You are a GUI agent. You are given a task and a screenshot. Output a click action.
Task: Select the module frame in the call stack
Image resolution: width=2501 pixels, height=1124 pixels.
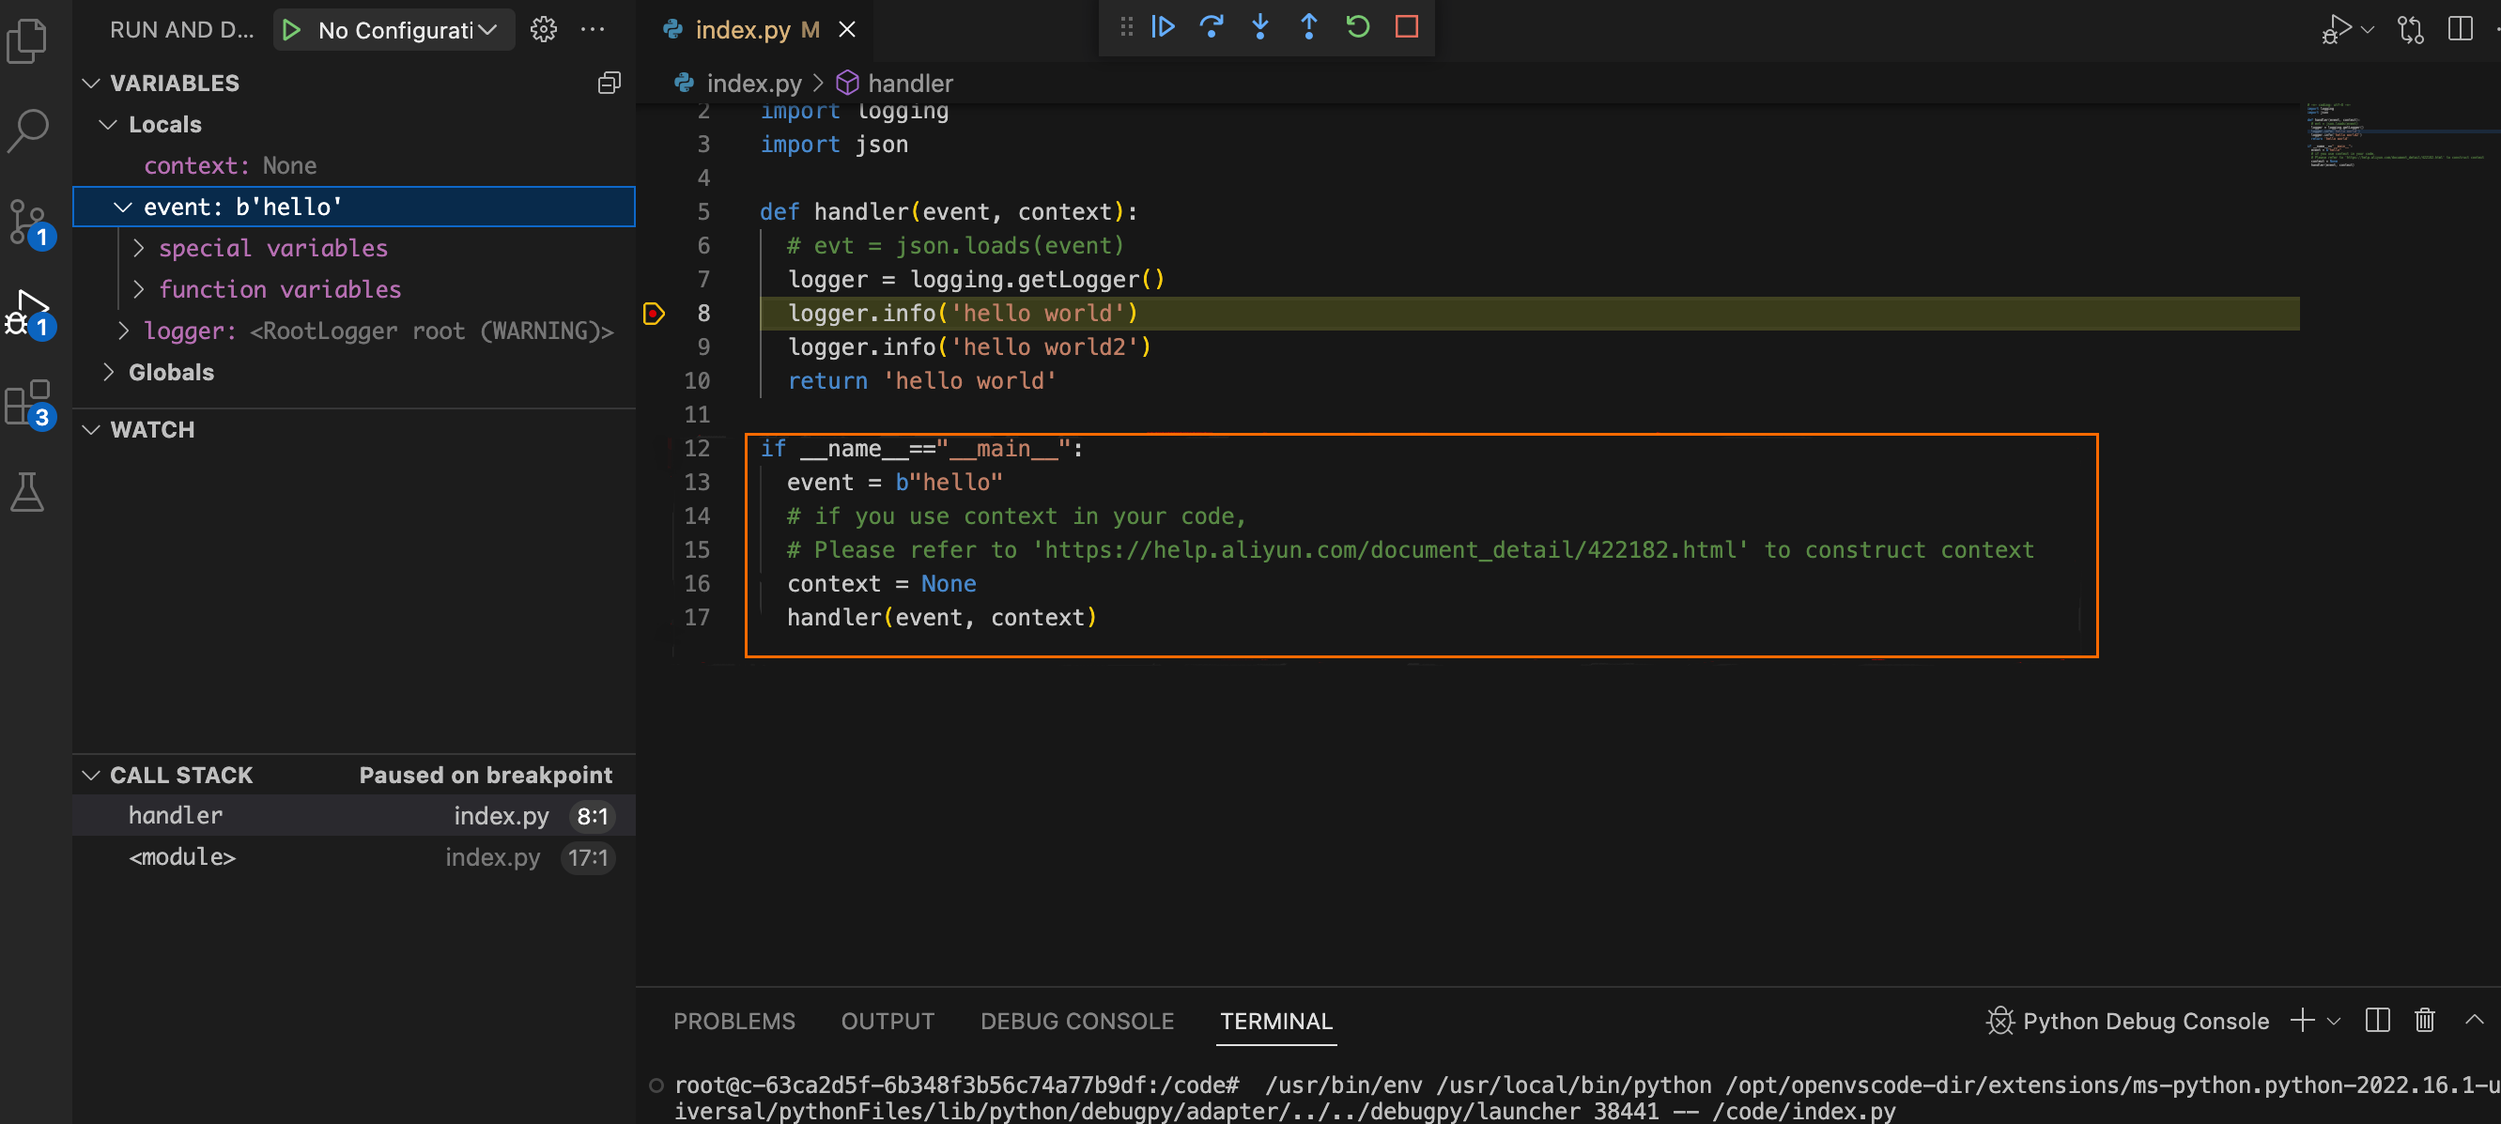(181, 857)
